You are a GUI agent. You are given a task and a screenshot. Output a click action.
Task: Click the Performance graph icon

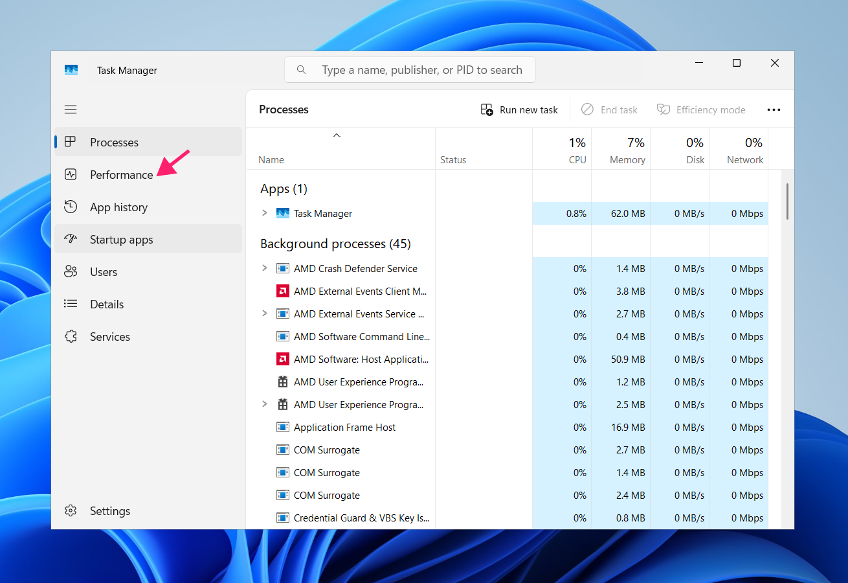pyautogui.click(x=71, y=174)
